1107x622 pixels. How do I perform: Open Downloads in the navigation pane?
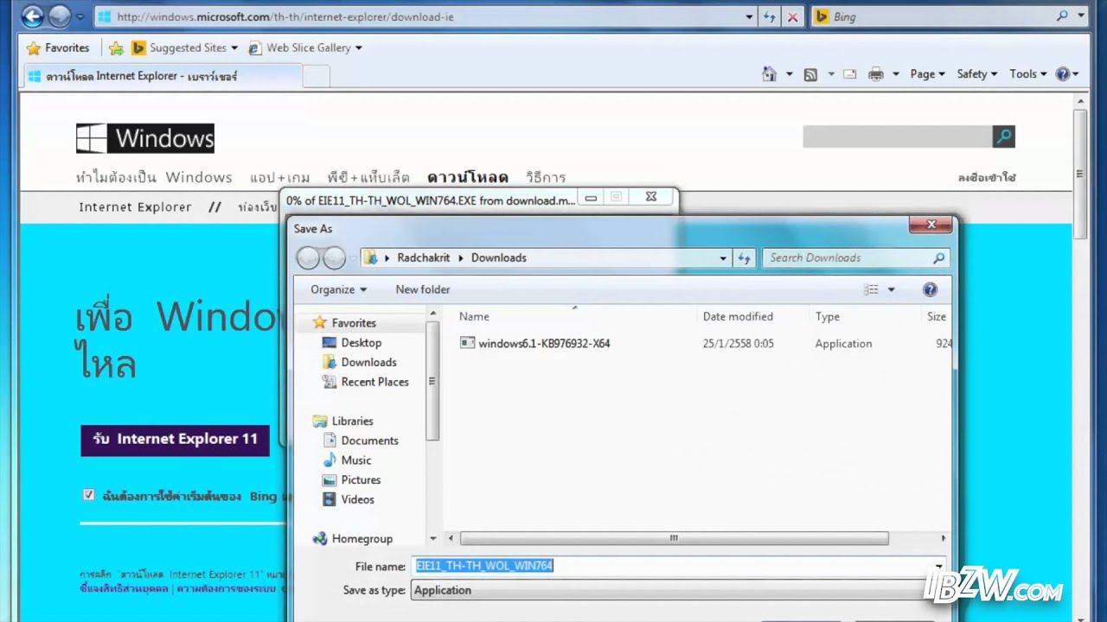[x=360, y=362]
